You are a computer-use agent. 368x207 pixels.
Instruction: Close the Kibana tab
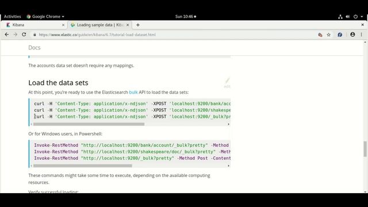63,25
